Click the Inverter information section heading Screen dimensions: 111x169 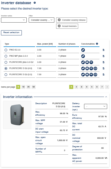point(18,97)
